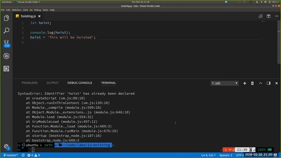Maximize the panel with the up chevron
Screen dimensions: 281x158
(x=260, y=83)
